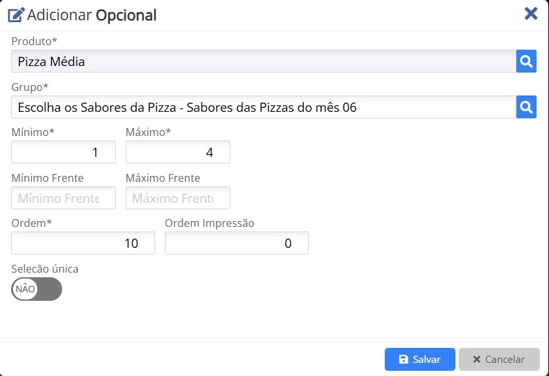Click the Adicionar Opcional dialog title
Image resolution: width=549 pixels, height=376 pixels.
pyautogui.click(x=92, y=15)
